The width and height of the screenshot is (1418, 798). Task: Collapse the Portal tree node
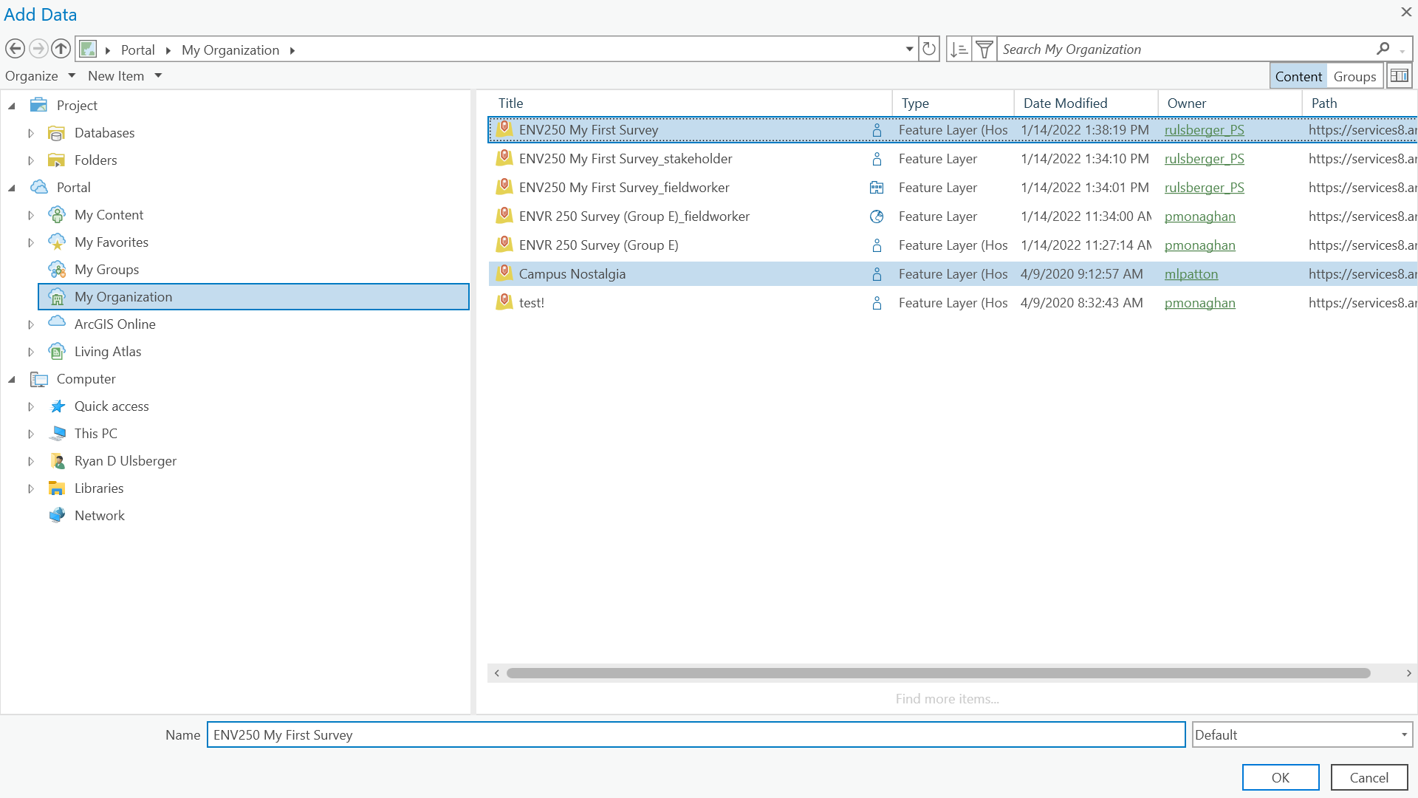pyautogui.click(x=12, y=188)
